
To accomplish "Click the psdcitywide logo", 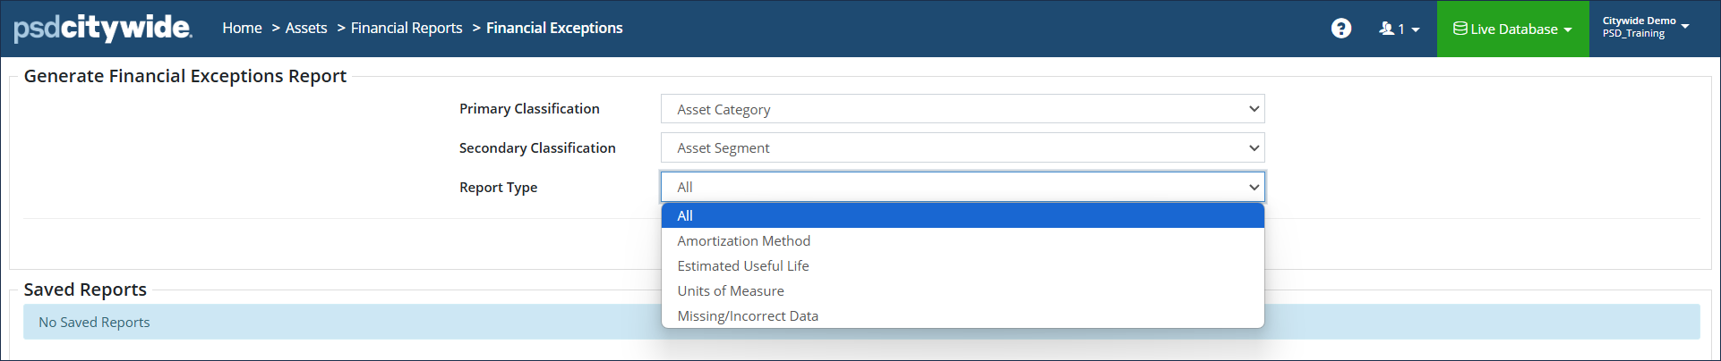I will pos(103,28).
